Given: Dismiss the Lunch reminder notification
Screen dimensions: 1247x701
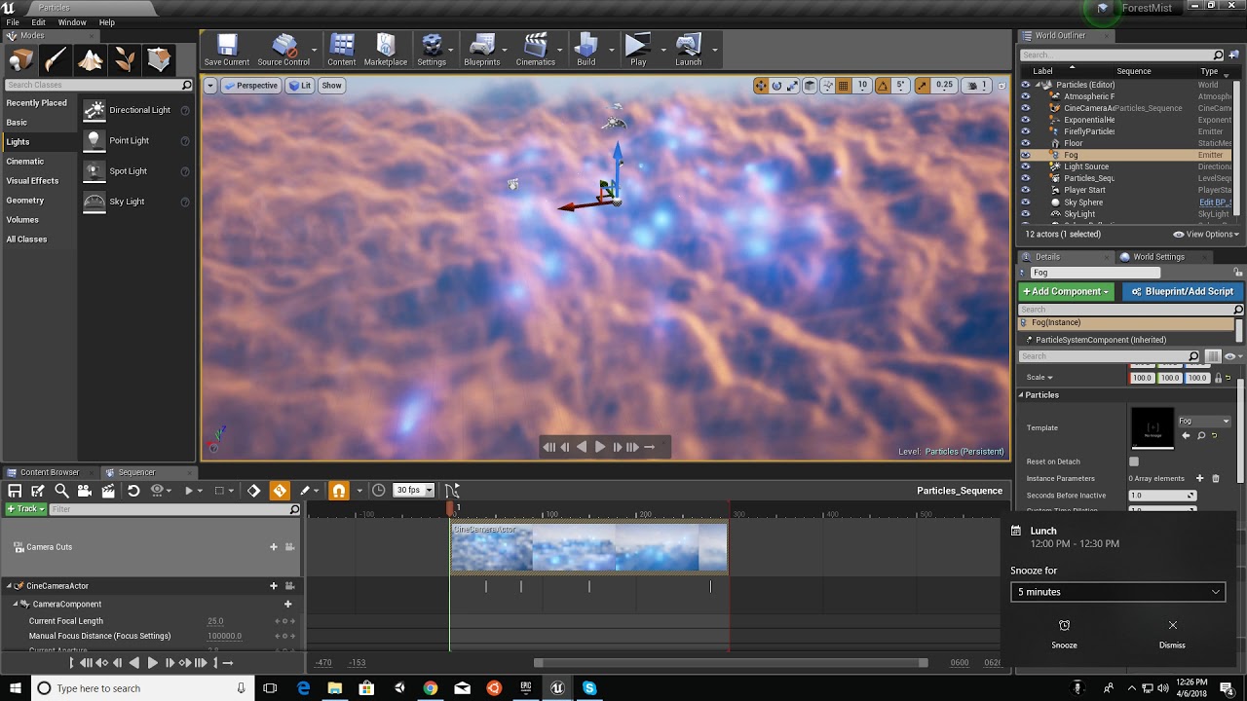Looking at the screenshot, I should point(1172,633).
